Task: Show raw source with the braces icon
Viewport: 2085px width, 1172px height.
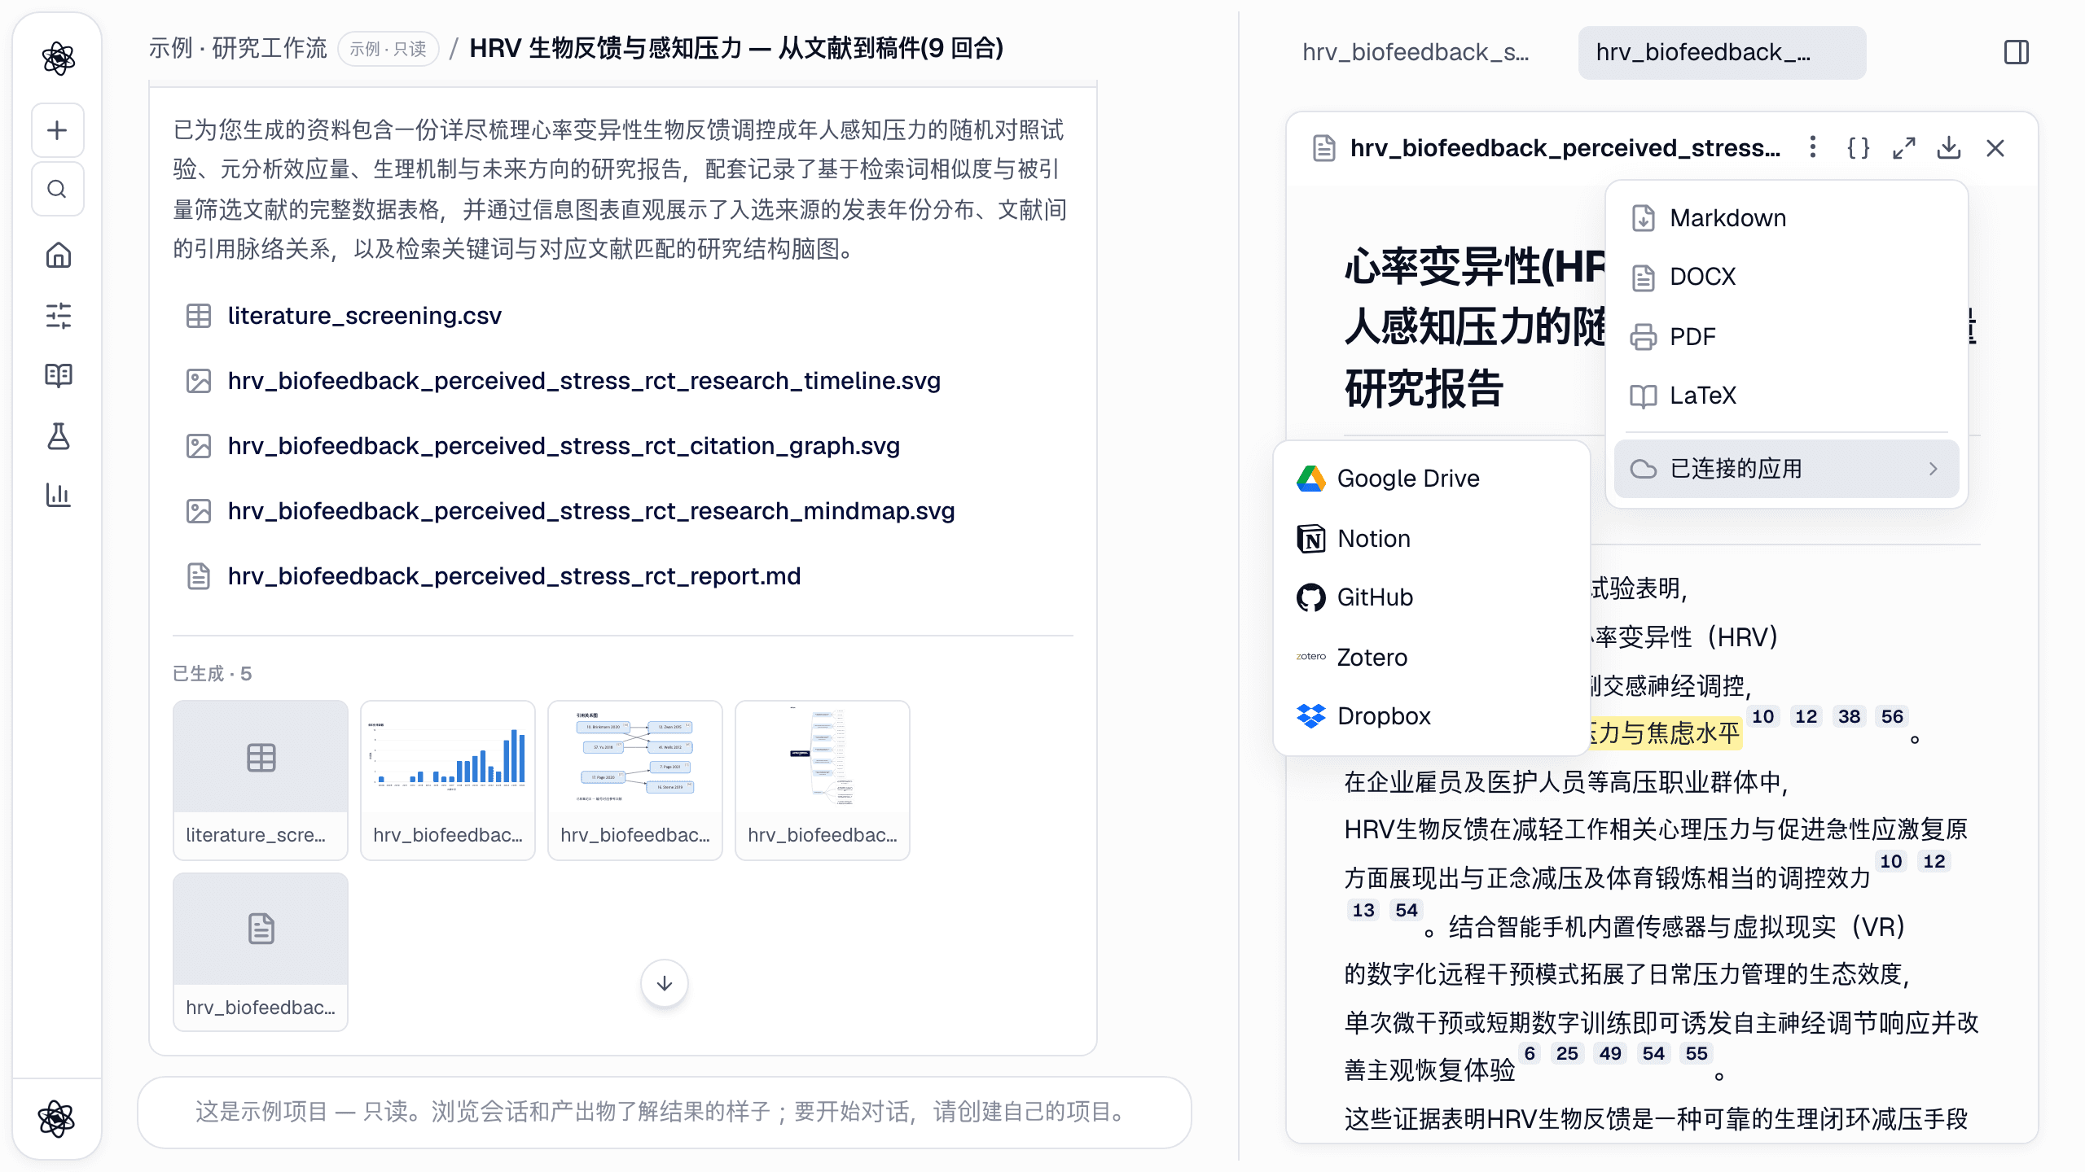Action: (1859, 148)
